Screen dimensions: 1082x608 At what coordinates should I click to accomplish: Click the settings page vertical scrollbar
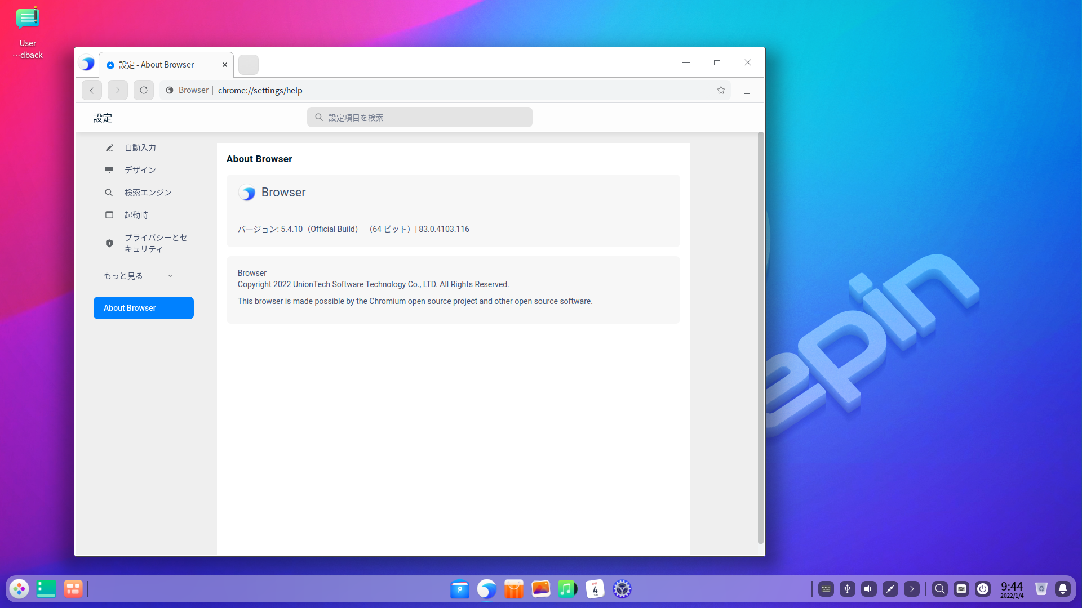(760, 338)
